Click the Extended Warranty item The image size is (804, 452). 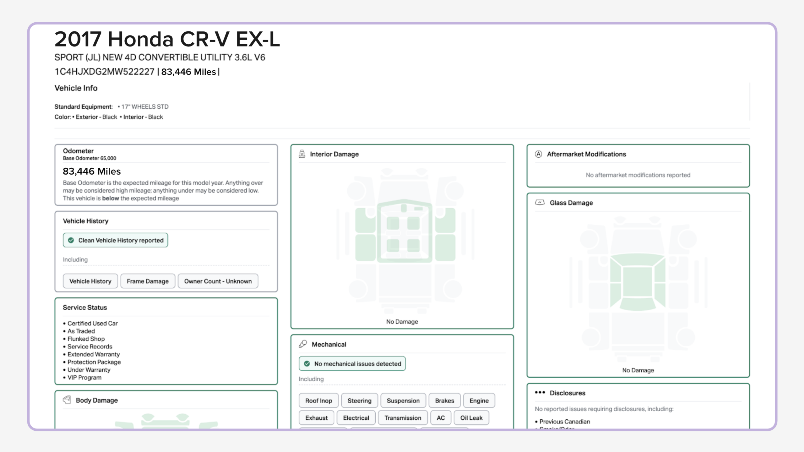94,354
